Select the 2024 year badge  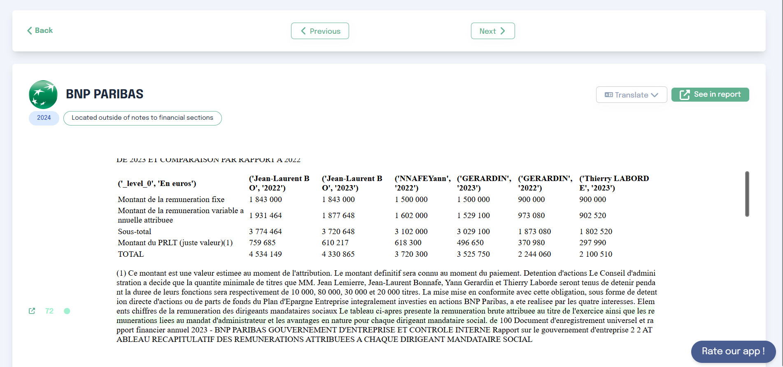(x=44, y=118)
